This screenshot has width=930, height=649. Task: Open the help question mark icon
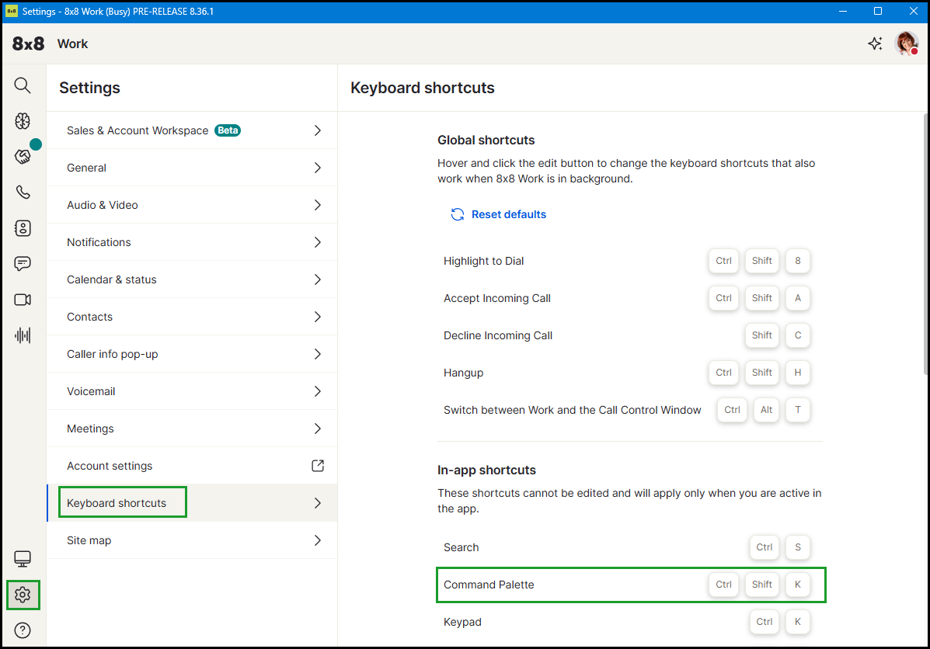pos(23,630)
